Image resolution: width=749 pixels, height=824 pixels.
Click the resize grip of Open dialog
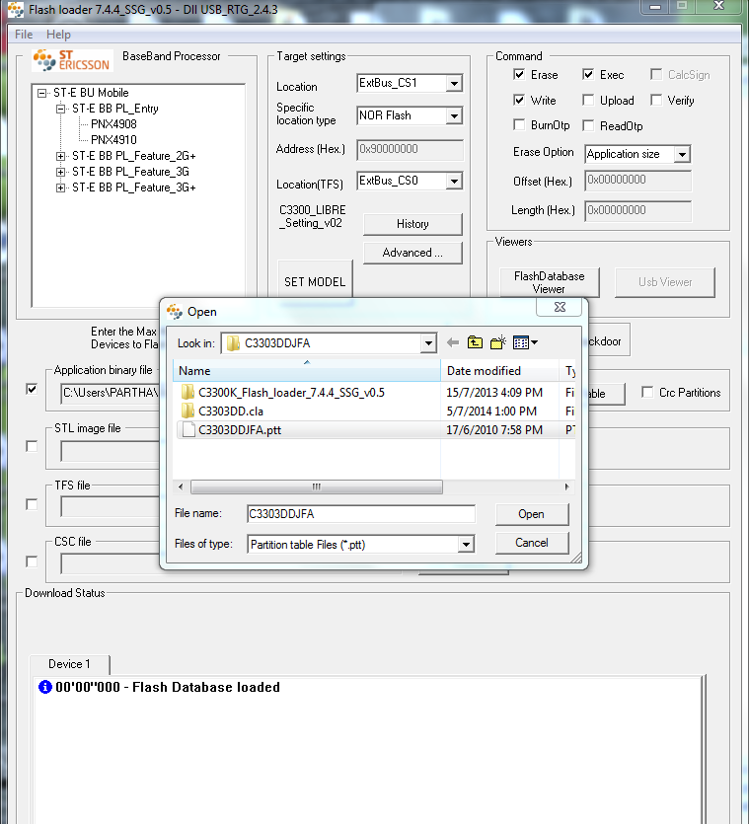pyautogui.click(x=576, y=559)
